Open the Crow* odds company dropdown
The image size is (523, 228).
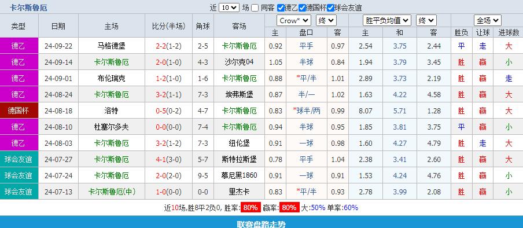(x=294, y=21)
